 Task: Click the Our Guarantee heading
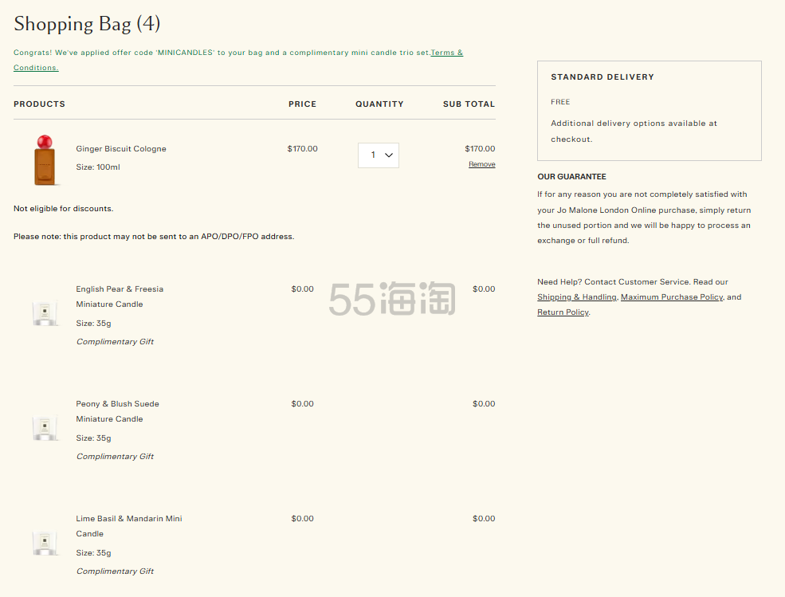click(571, 177)
